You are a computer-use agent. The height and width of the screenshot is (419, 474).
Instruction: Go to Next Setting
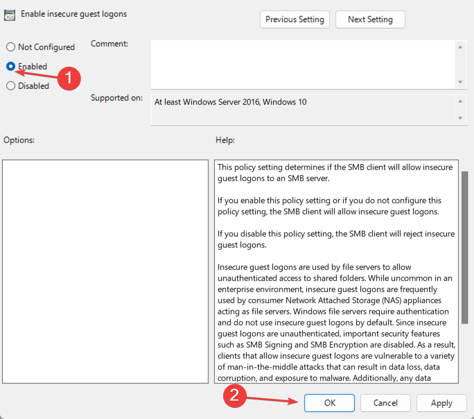click(x=370, y=19)
